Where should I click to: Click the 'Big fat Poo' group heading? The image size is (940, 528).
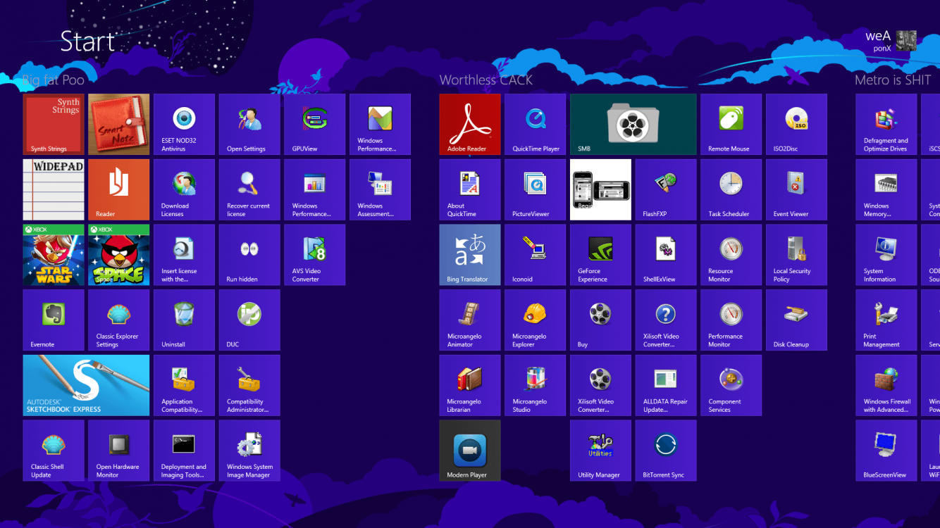click(x=54, y=80)
